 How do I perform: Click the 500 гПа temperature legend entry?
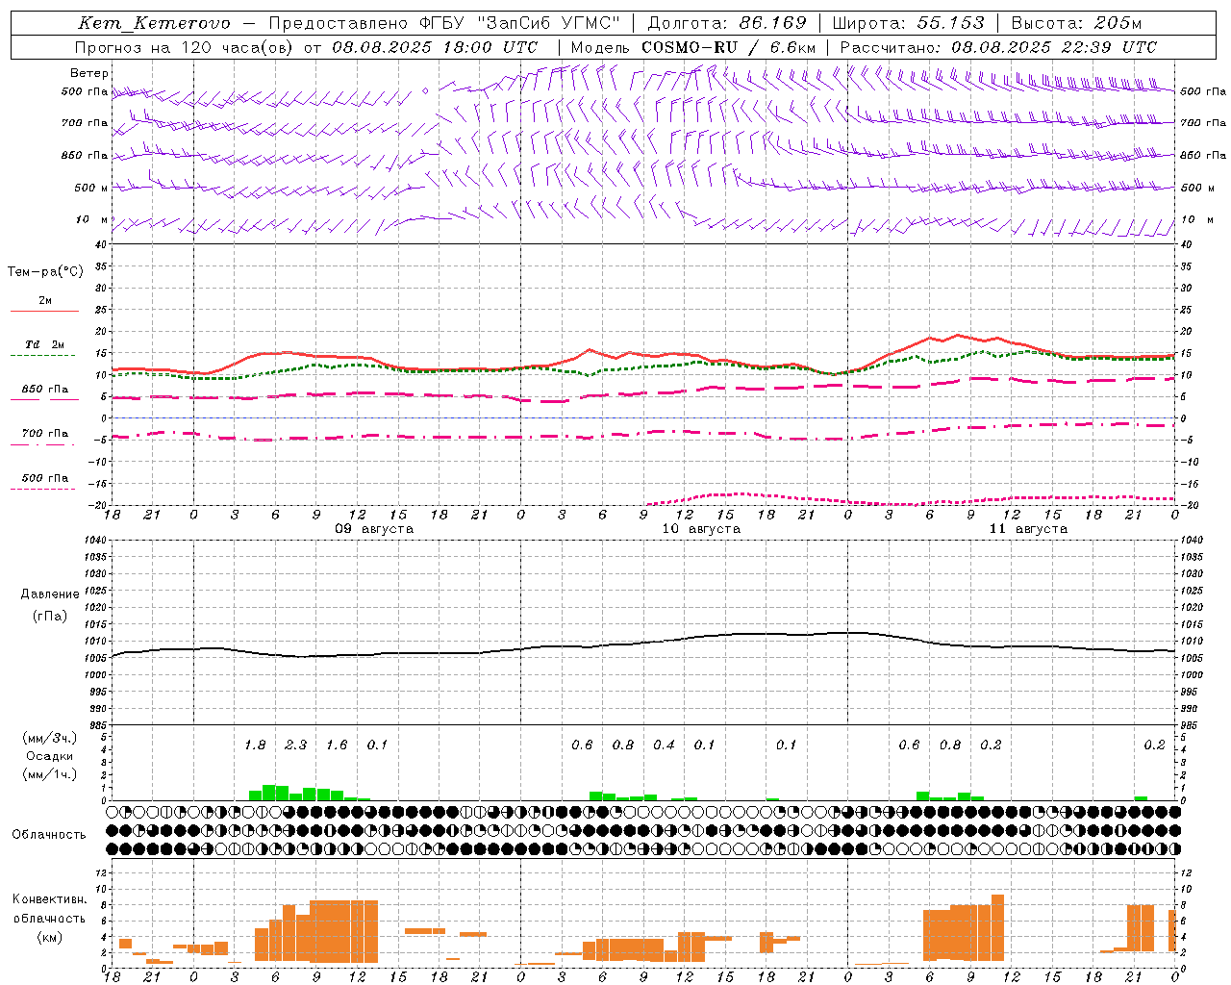45,478
